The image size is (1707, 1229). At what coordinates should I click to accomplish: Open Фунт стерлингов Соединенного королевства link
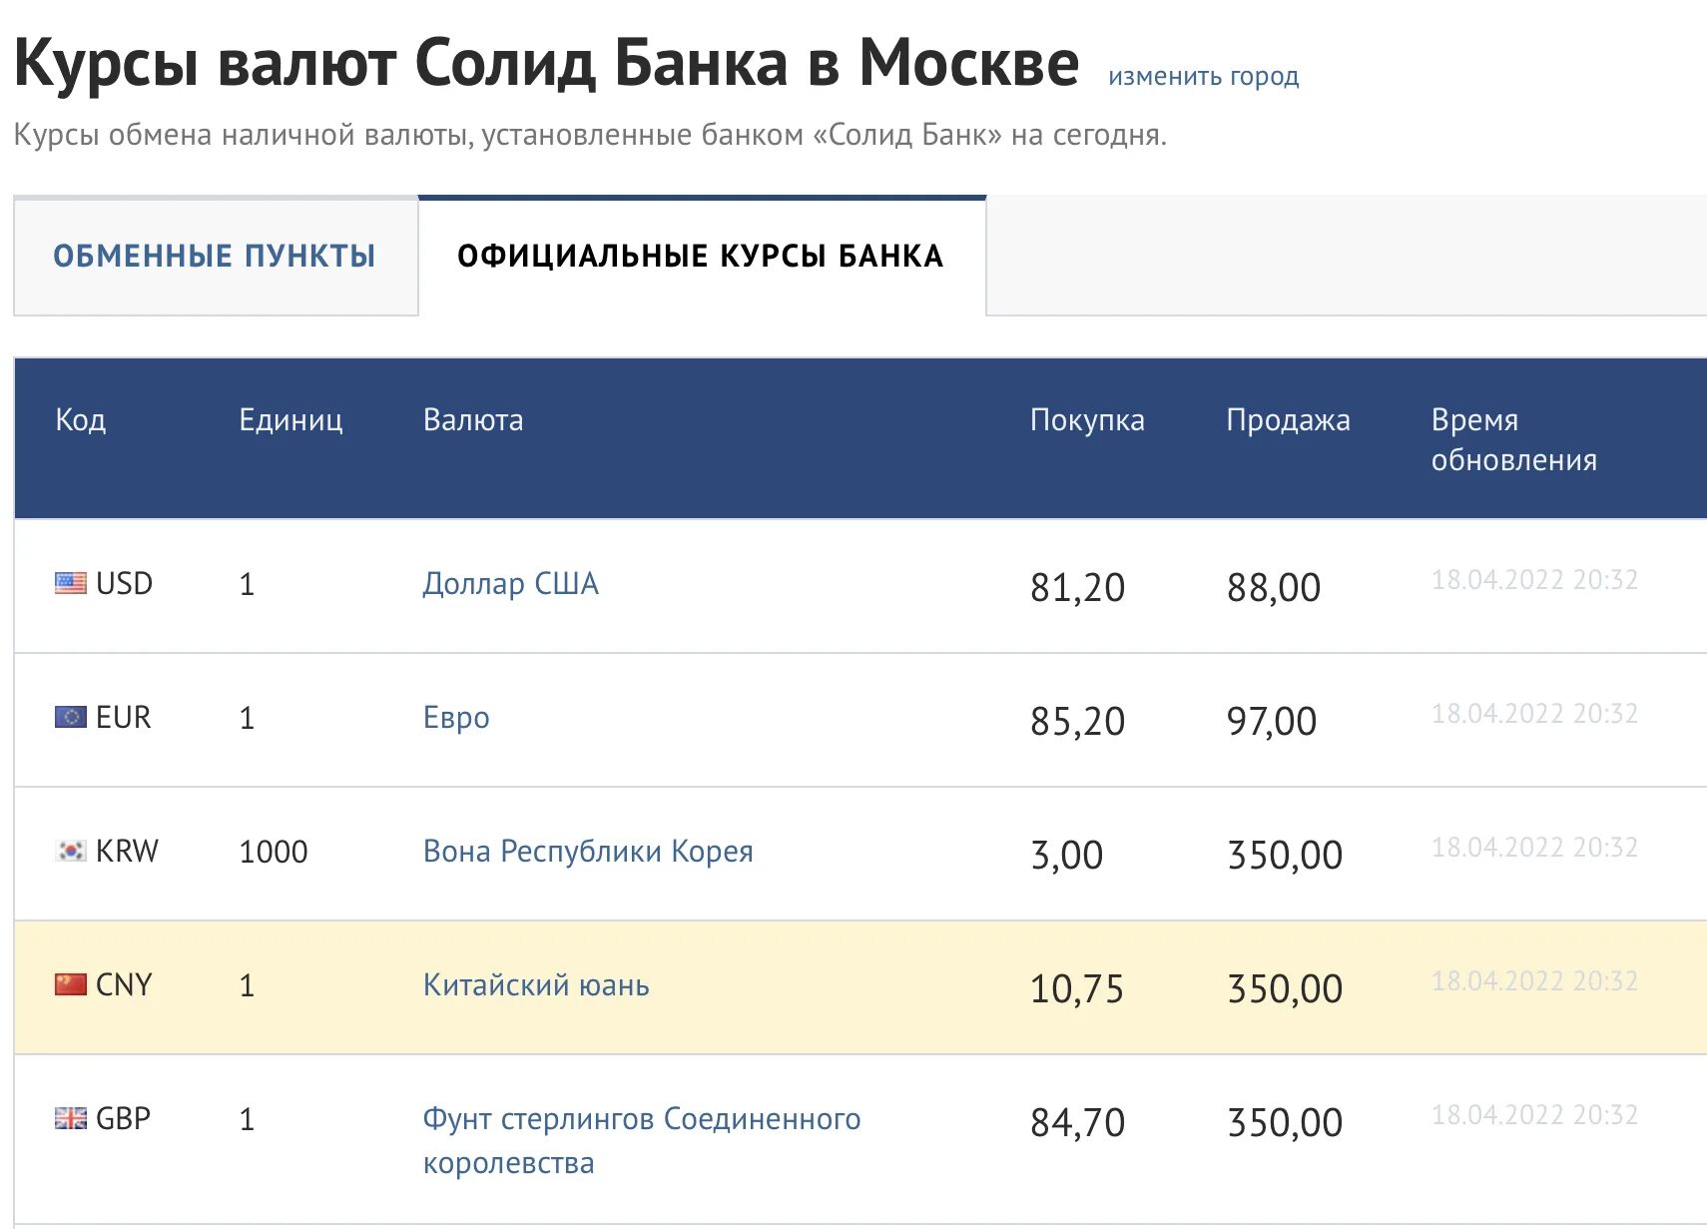(x=642, y=1140)
